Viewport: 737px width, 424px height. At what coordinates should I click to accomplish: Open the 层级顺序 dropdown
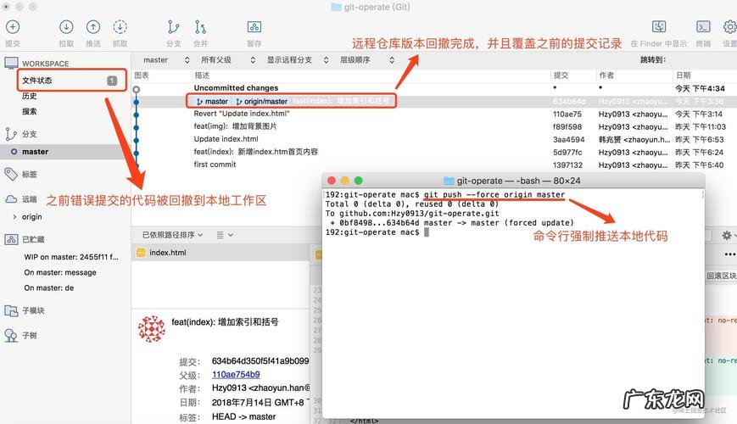pos(367,59)
